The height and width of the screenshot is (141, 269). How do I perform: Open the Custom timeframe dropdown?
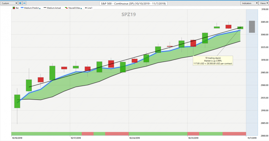point(9,3)
